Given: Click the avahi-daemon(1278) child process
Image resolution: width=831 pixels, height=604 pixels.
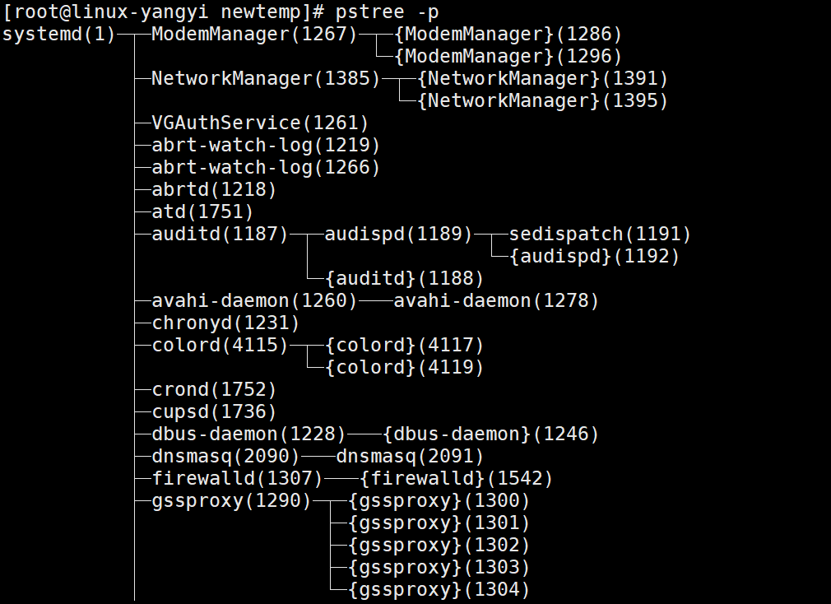Looking at the screenshot, I should [496, 301].
